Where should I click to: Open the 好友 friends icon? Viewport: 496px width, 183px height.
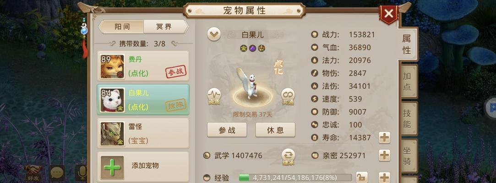(x=33, y=172)
